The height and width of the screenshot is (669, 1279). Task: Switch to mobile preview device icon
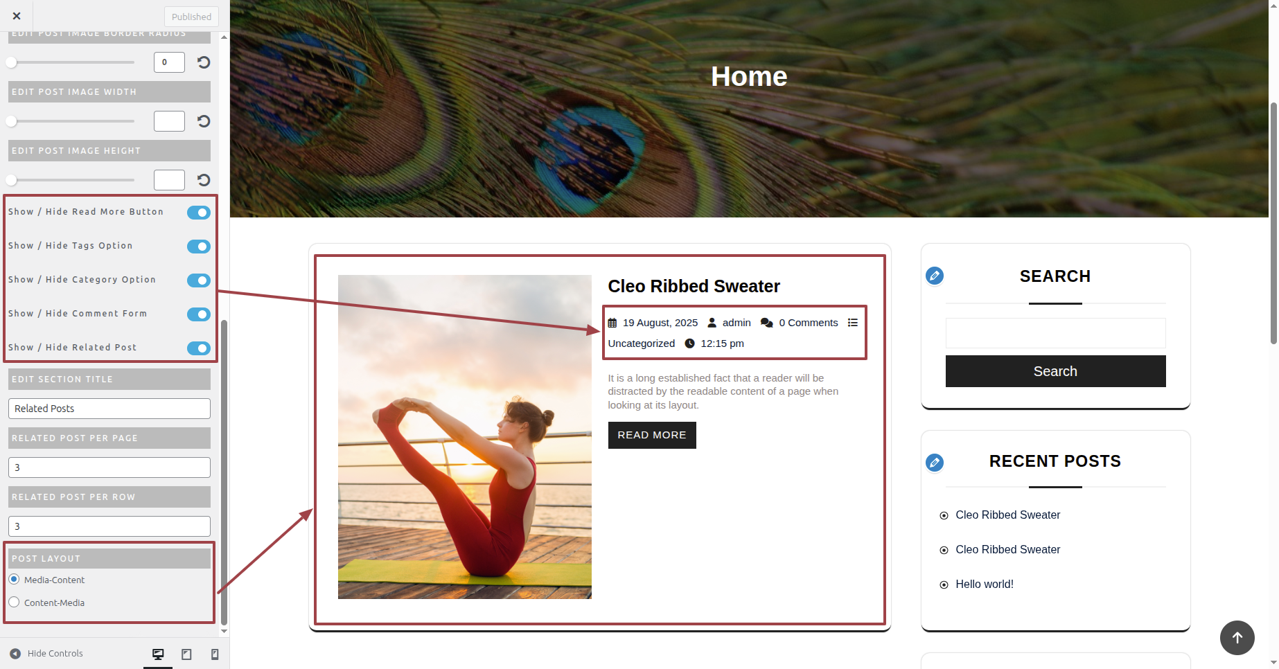point(215,654)
